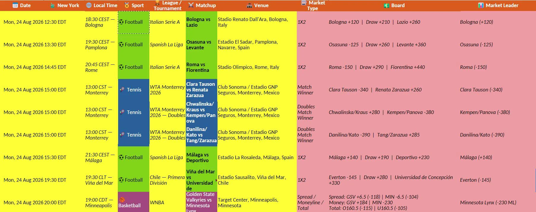The image size is (536, 212).
Task: Select the 'Clara Tauson (-340)' market leader cell
Action: [498, 90]
